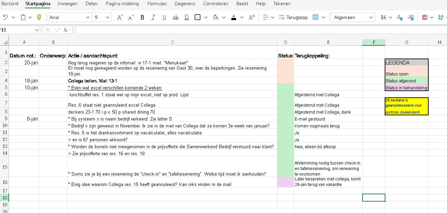Click the Decrease Font Size icon
This screenshot has height=213, width=447.
pos(131,17)
